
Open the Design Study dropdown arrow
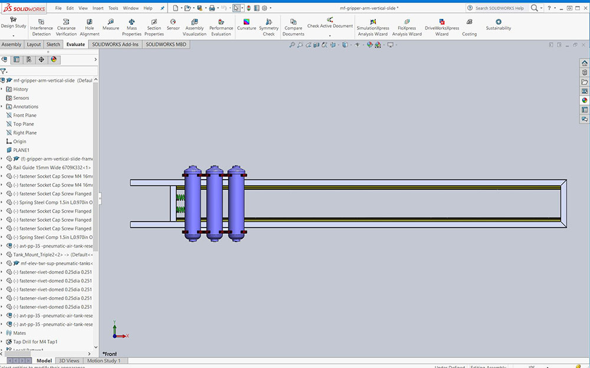coord(13,35)
